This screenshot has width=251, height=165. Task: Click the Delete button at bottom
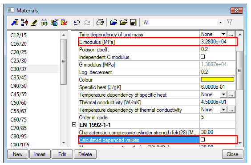click(85, 154)
